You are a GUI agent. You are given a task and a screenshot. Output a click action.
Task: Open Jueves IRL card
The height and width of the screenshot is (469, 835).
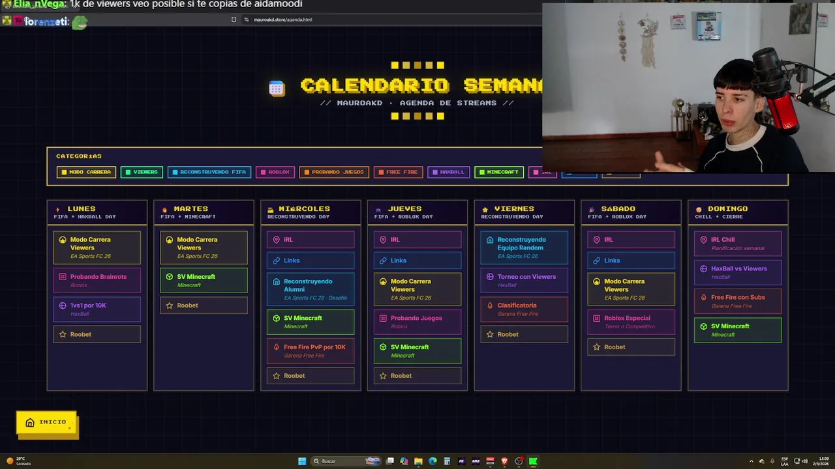point(417,240)
